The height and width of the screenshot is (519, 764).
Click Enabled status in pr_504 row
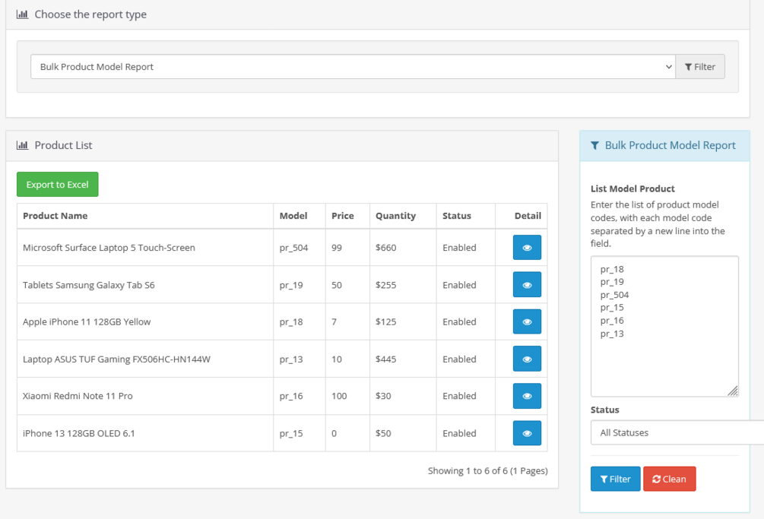pyautogui.click(x=459, y=247)
